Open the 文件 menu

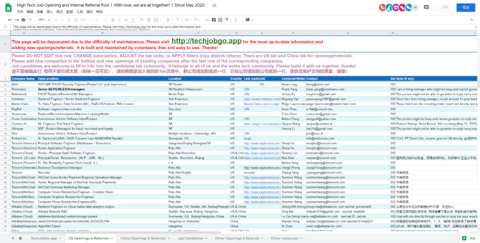[x=20, y=12]
